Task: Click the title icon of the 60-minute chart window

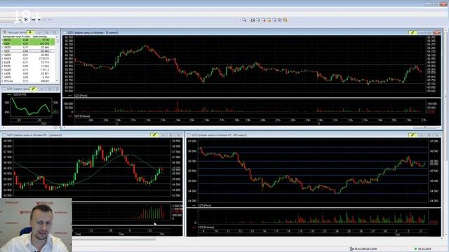Action: [x=189, y=135]
